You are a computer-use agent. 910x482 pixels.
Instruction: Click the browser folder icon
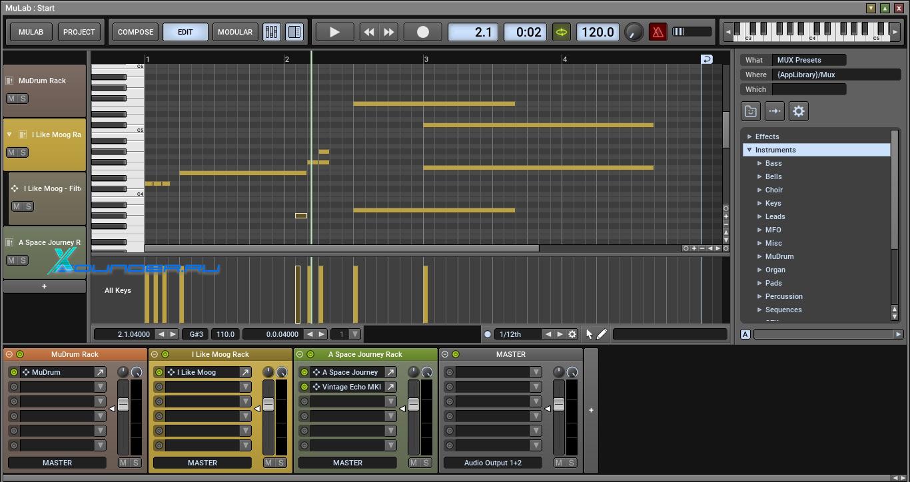pyautogui.click(x=751, y=111)
